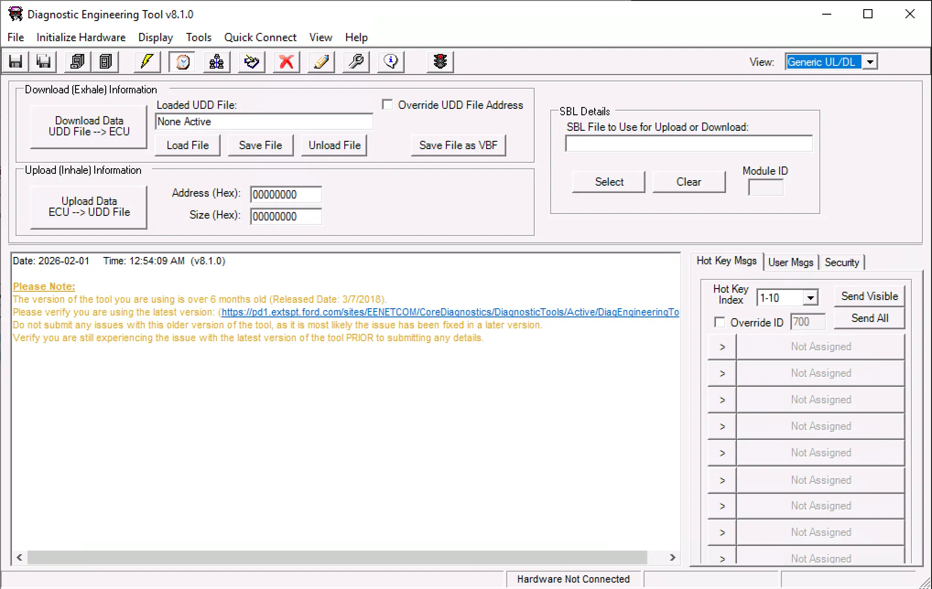Screen dimensions: 932x589
Task: Click the red X toolbar icon
Action: coord(286,62)
